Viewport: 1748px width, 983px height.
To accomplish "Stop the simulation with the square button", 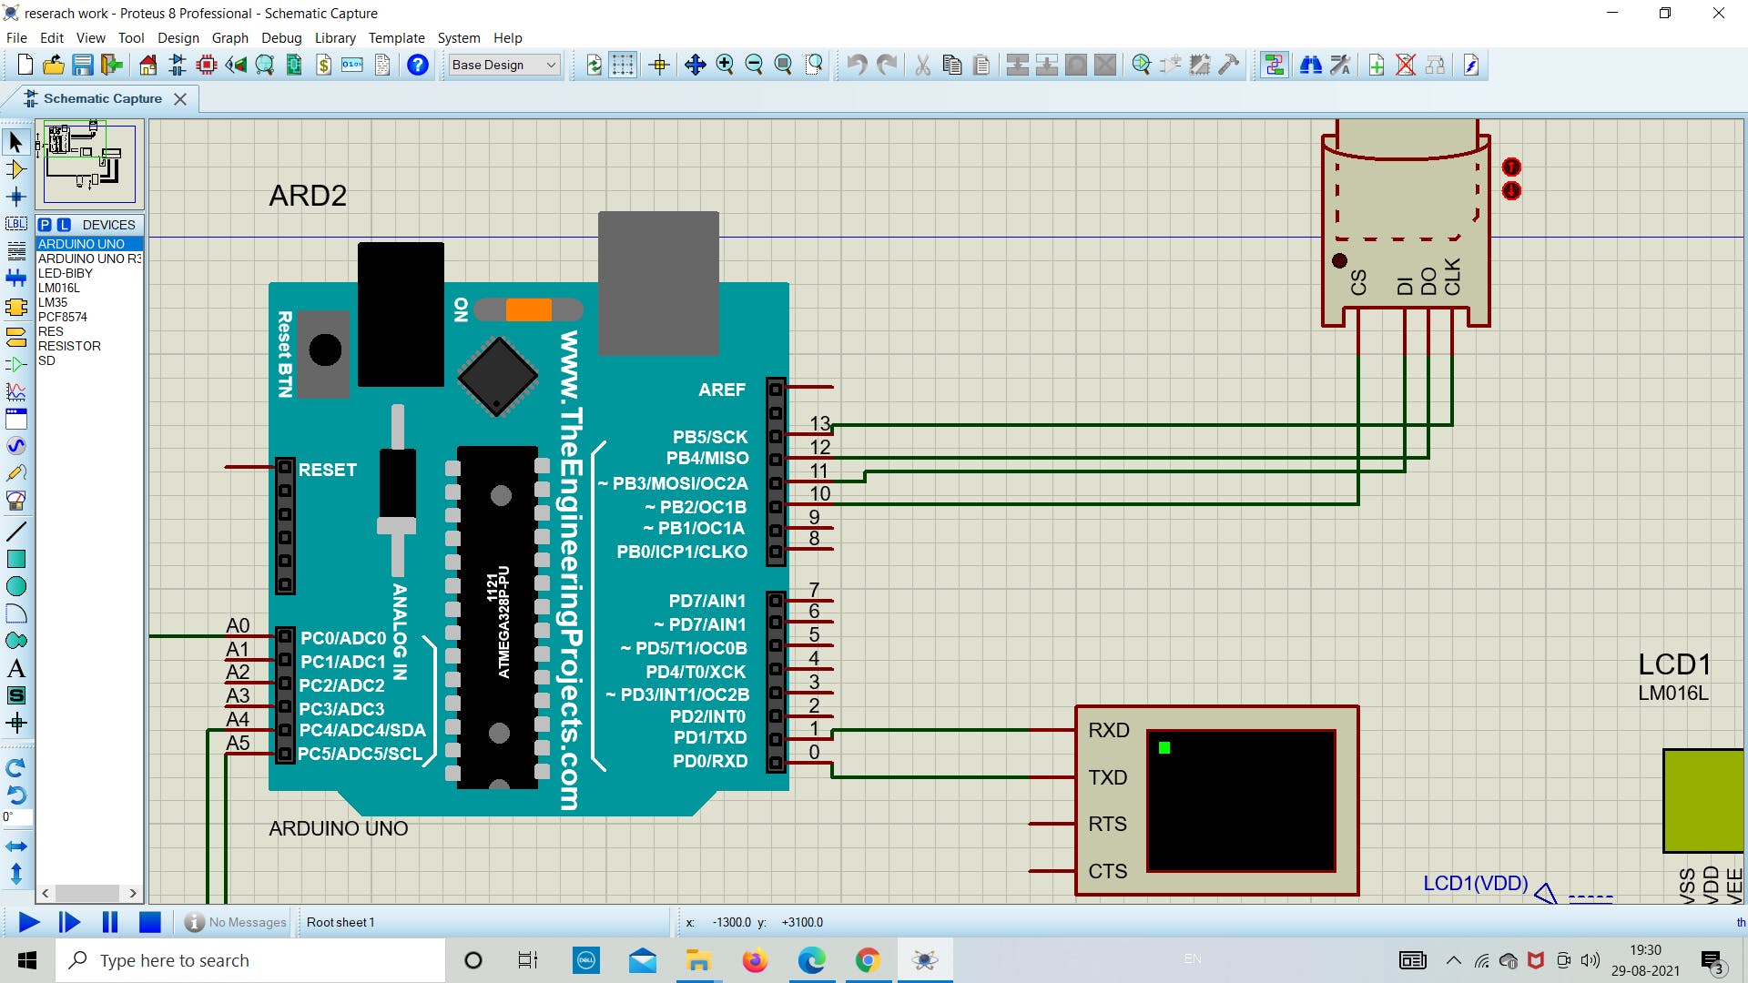I will [149, 922].
